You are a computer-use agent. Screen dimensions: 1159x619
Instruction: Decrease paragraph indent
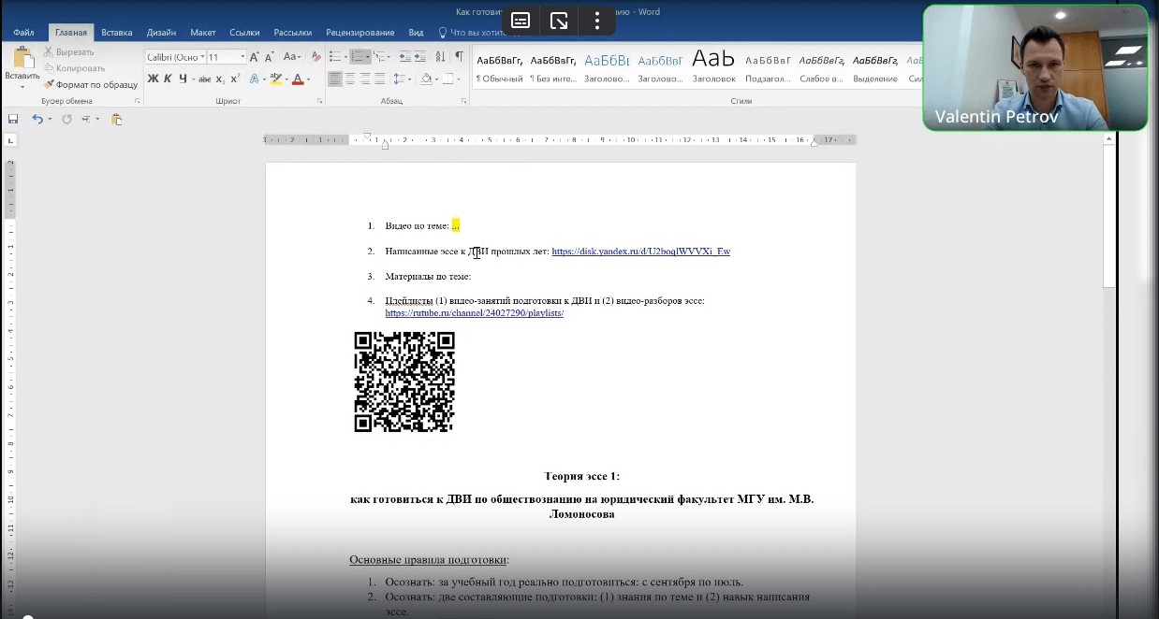tap(404, 57)
